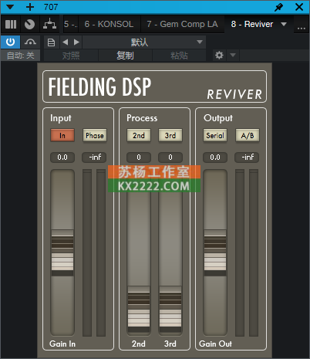Open the settings gear icon

[x=219, y=55]
